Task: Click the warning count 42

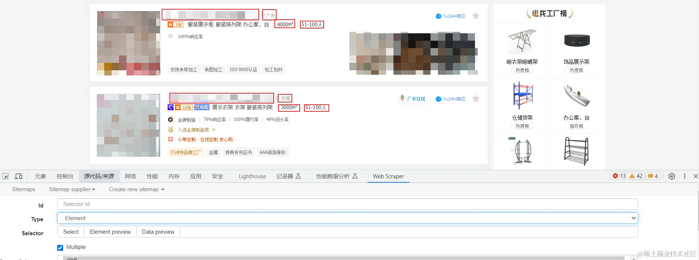Action: point(636,176)
